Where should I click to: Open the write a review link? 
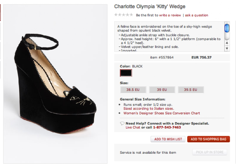point(170,15)
